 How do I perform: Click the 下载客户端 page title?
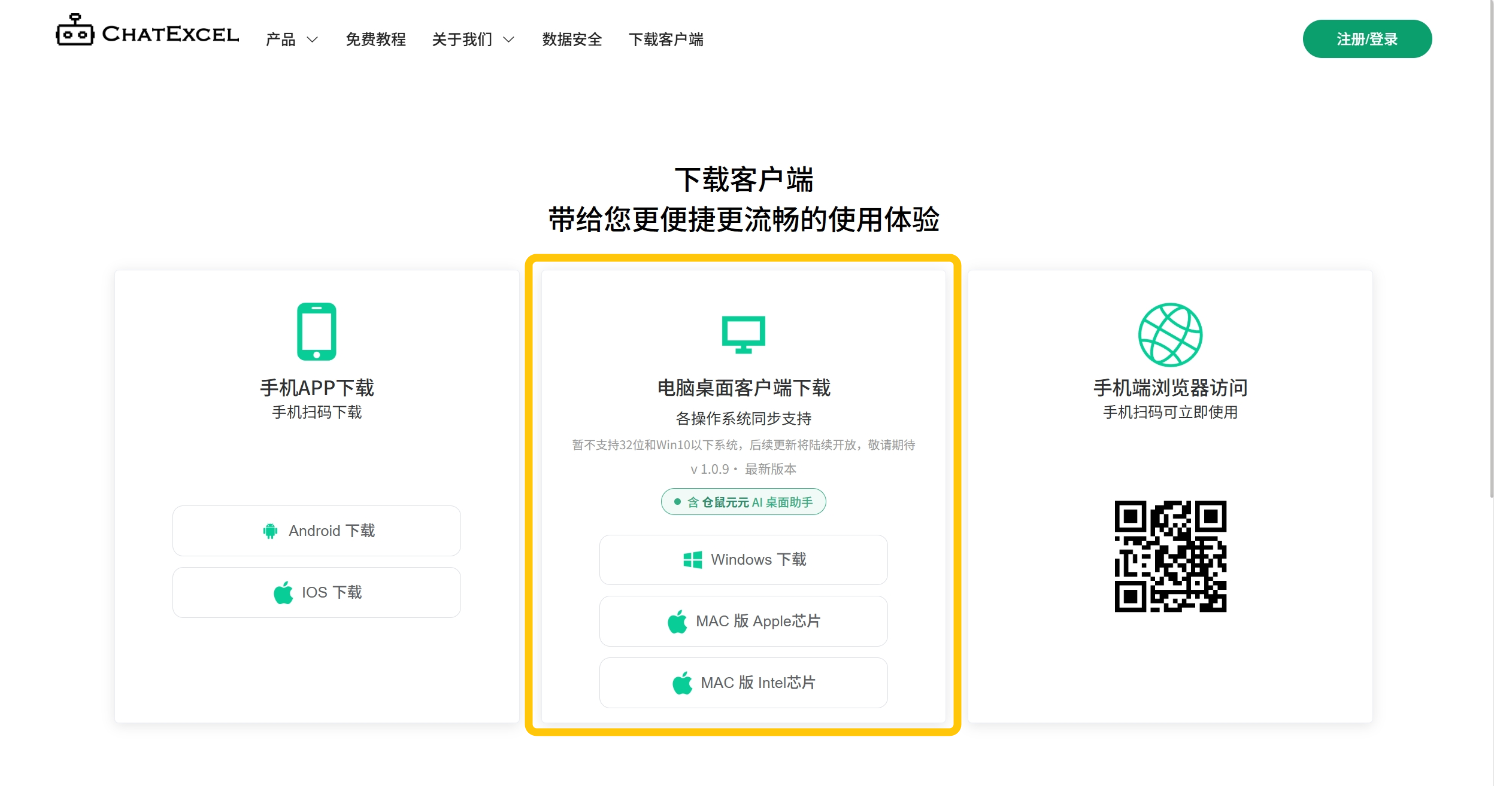(744, 180)
